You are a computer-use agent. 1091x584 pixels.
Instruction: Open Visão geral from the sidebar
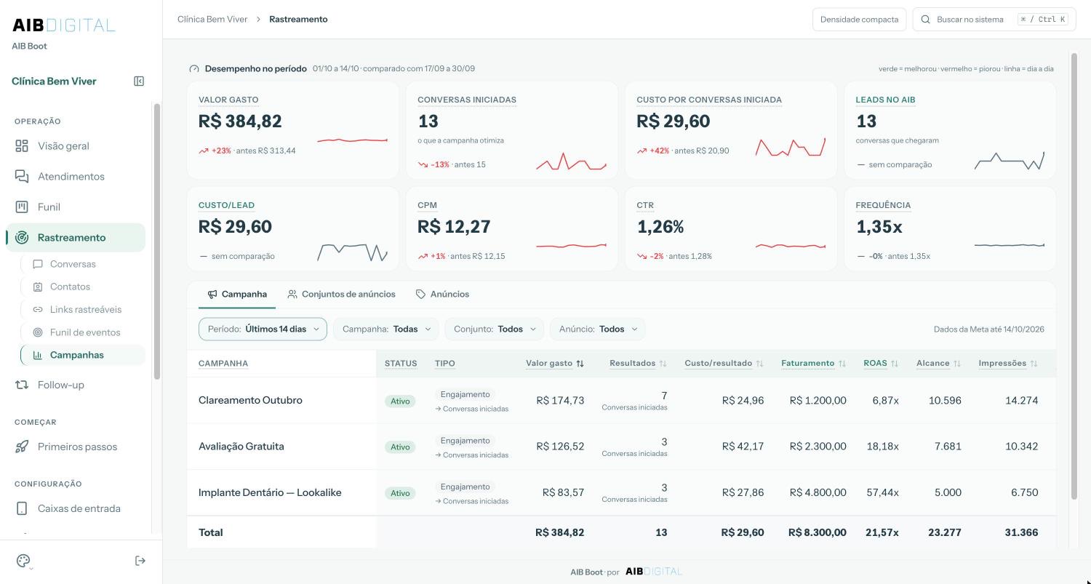pyautogui.click(x=76, y=146)
